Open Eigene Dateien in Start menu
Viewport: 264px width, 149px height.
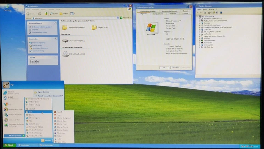(42, 92)
